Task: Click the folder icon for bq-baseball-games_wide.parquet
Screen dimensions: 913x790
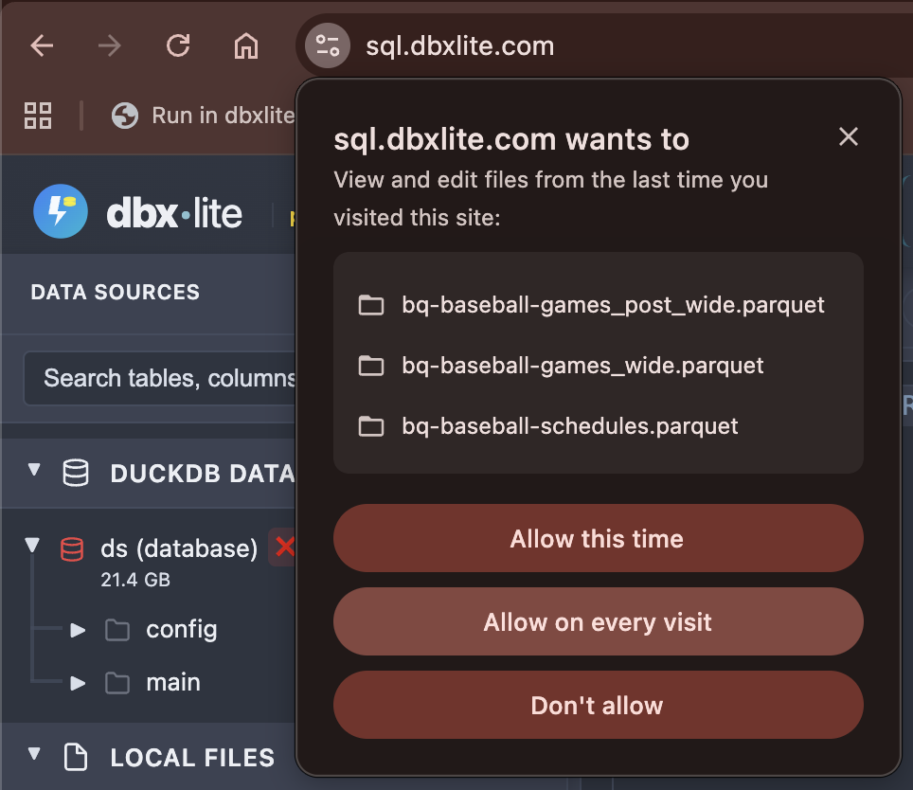Action: (x=370, y=365)
